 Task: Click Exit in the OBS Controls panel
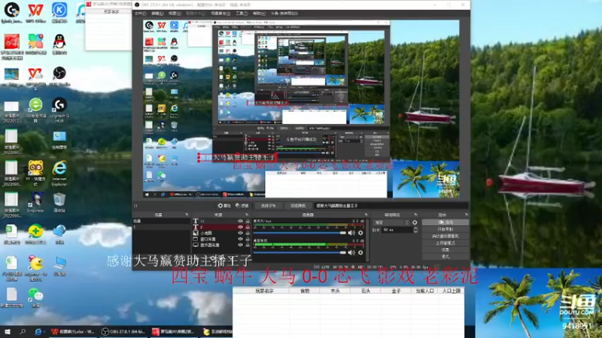tap(445, 256)
